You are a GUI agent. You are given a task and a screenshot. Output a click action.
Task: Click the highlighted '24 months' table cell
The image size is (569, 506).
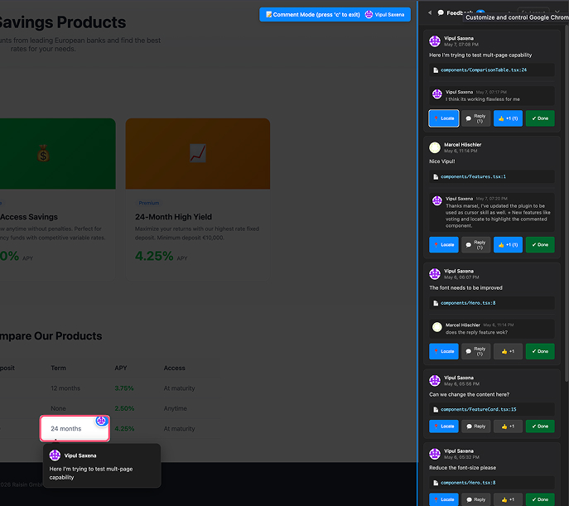(x=75, y=429)
